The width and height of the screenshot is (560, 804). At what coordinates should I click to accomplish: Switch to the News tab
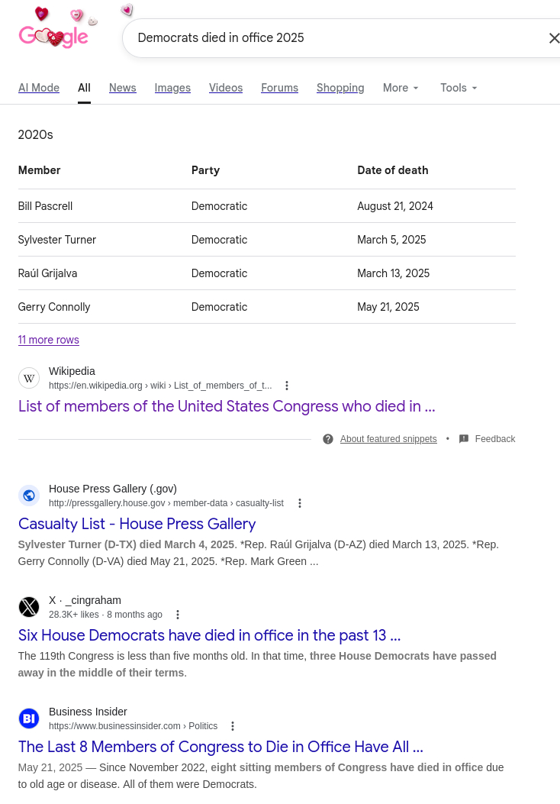click(122, 88)
